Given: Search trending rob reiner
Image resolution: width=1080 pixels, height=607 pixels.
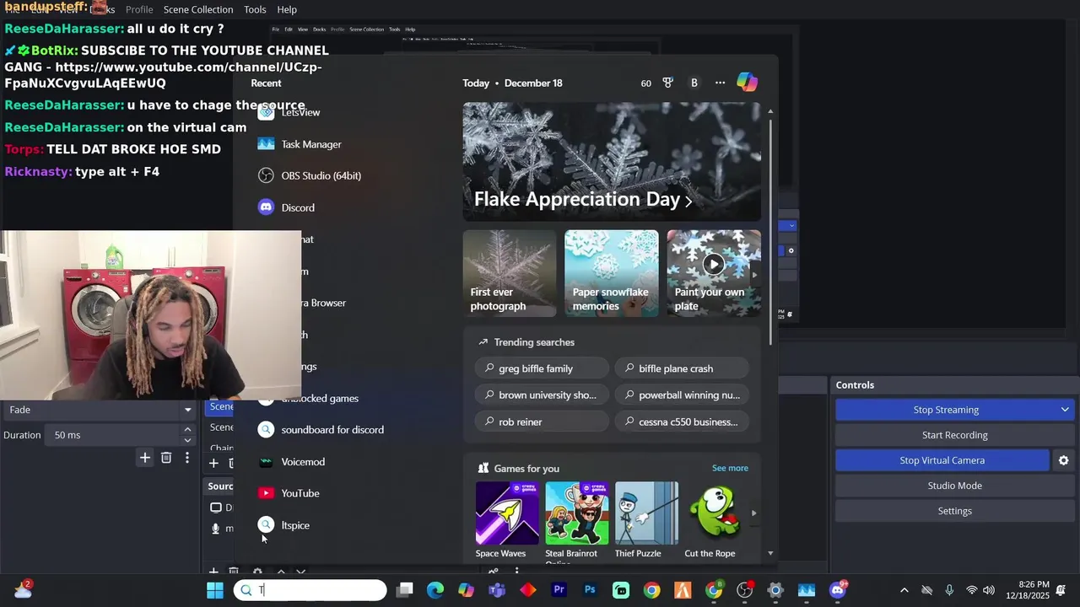Looking at the screenshot, I should click(542, 422).
